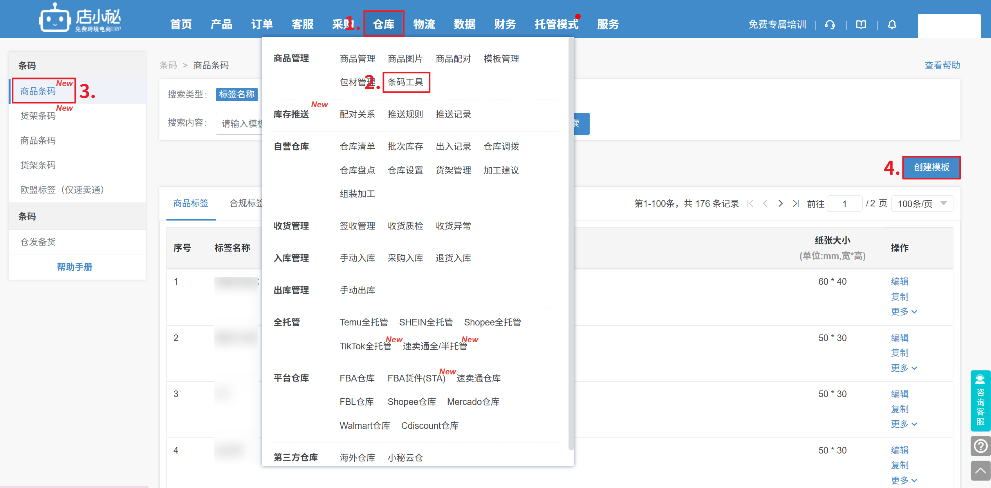Screen dimensions: 991x488
Task: Click the notification bell icon
Action: 892,25
